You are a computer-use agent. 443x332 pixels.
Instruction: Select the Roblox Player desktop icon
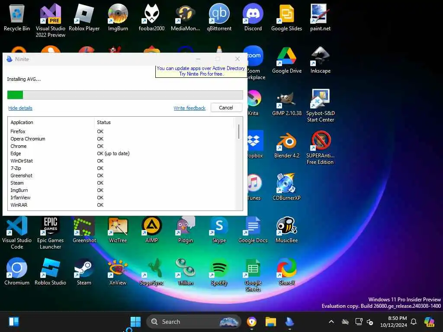tap(84, 17)
